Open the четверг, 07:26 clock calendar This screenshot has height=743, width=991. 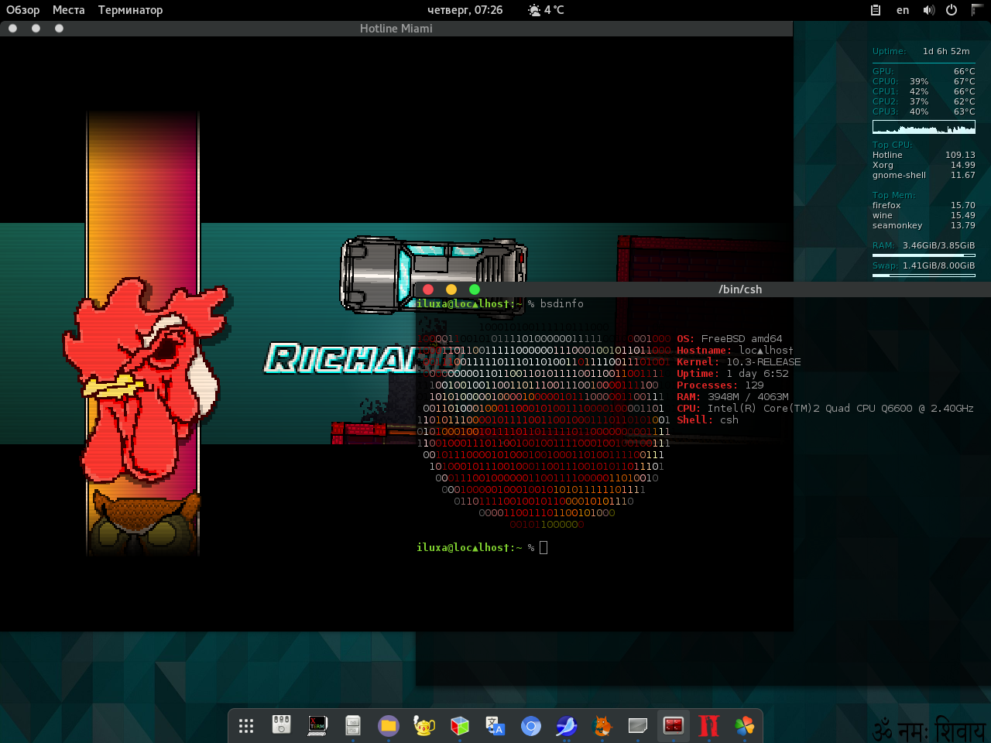coord(465,10)
